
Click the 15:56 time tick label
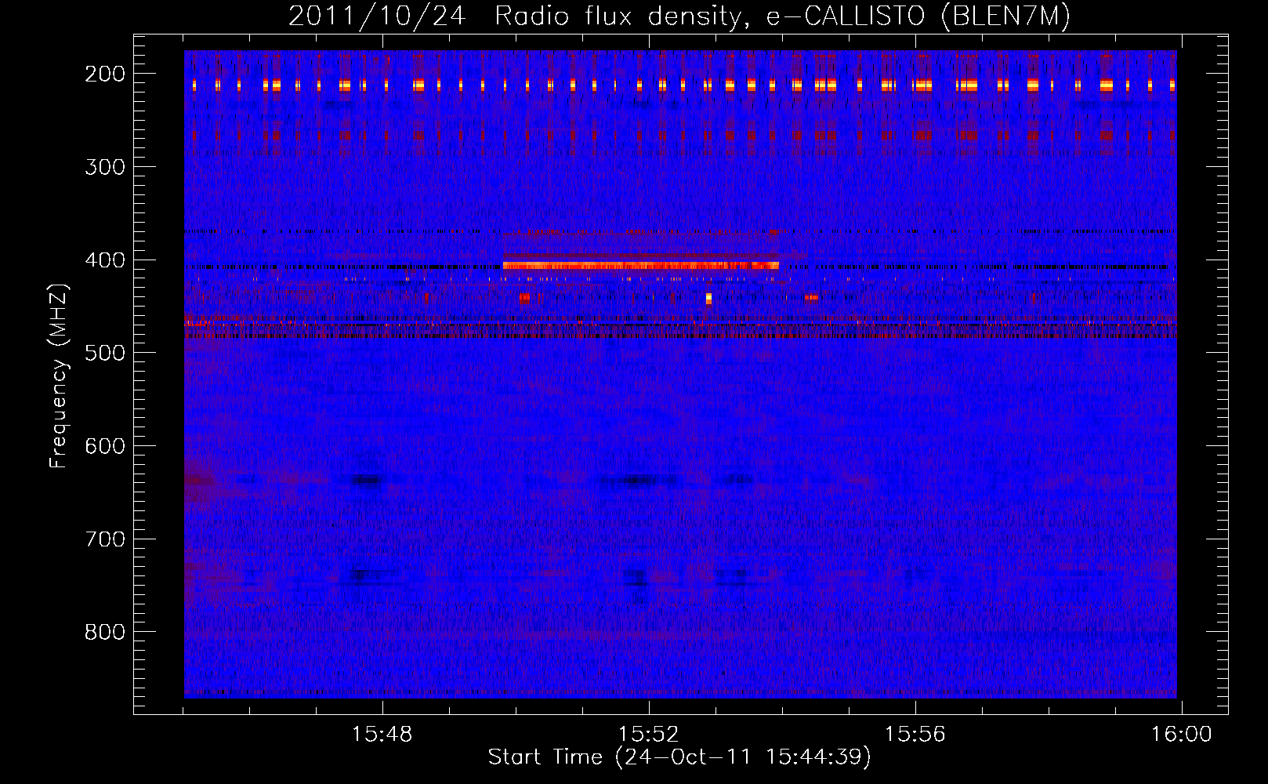[x=915, y=735]
